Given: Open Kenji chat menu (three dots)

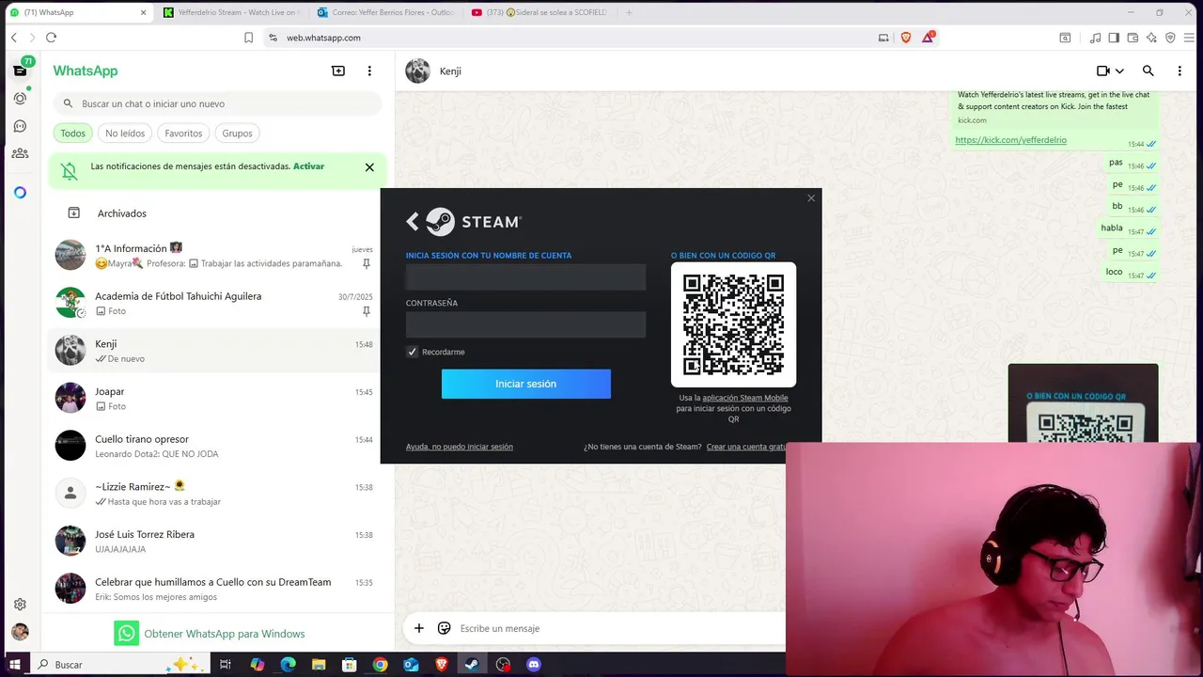Looking at the screenshot, I should tap(1180, 71).
